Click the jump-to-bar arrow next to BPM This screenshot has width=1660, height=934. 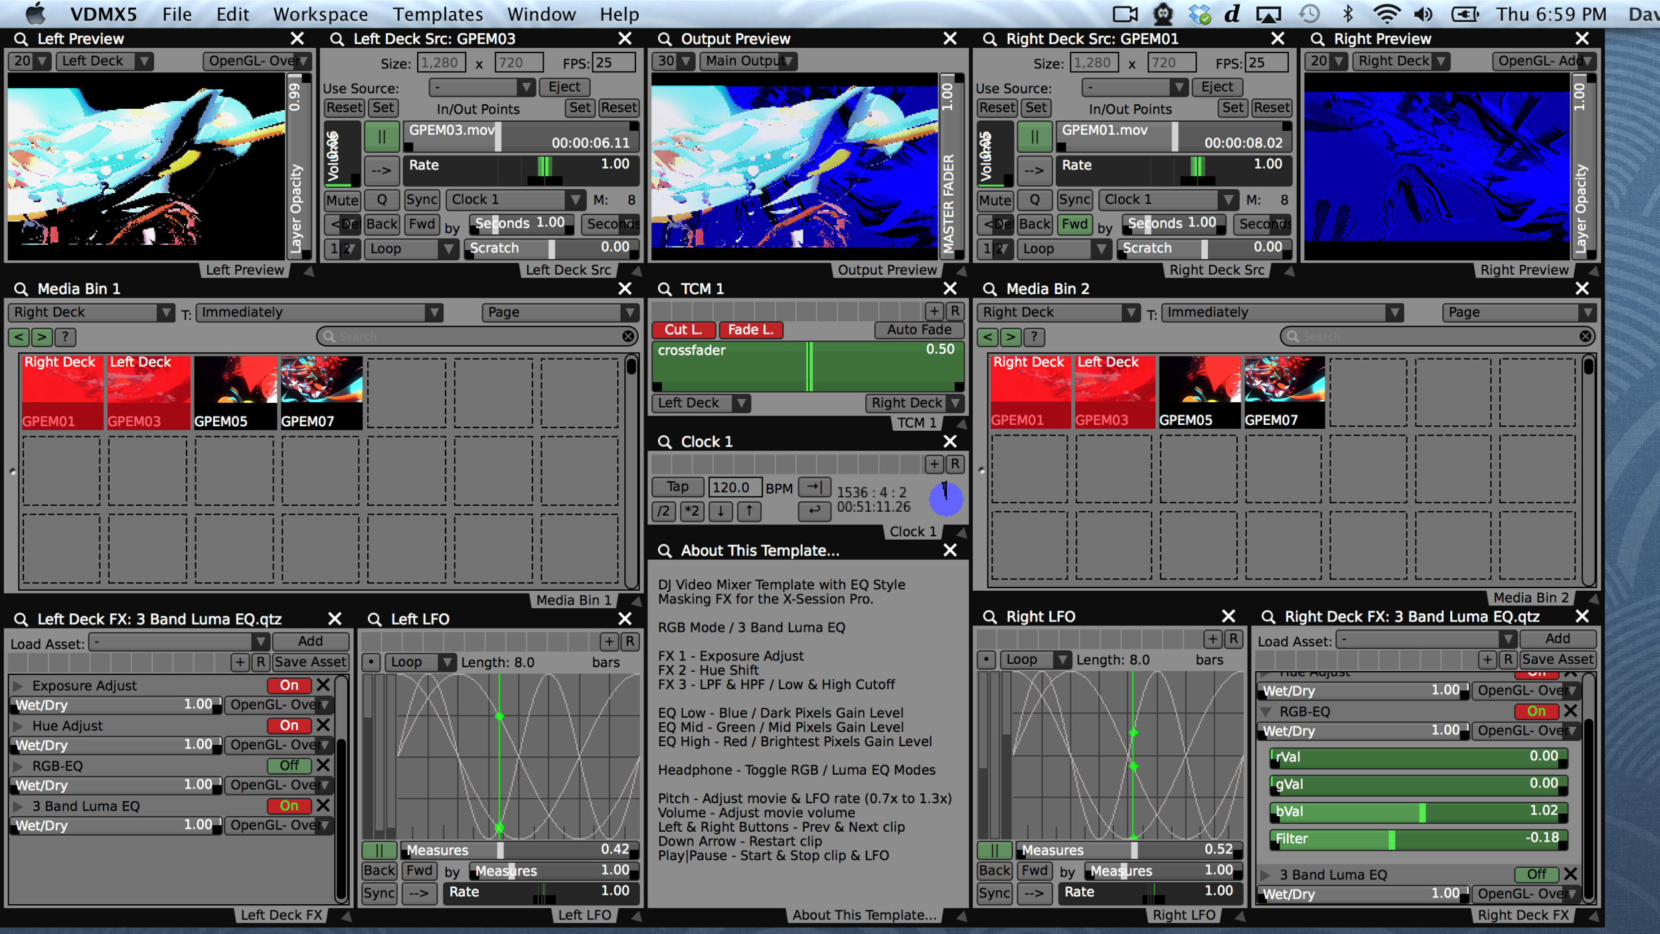click(x=814, y=487)
